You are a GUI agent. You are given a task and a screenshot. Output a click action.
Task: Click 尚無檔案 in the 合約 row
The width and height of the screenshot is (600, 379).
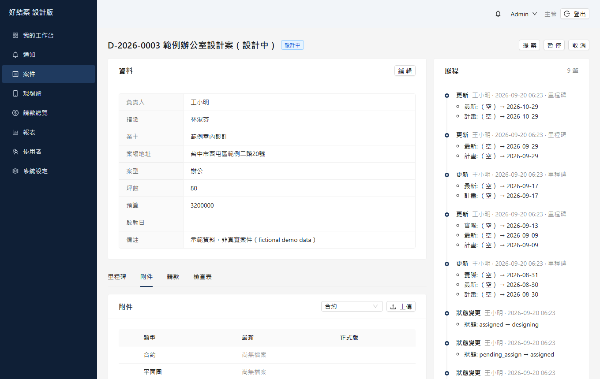point(254,355)
